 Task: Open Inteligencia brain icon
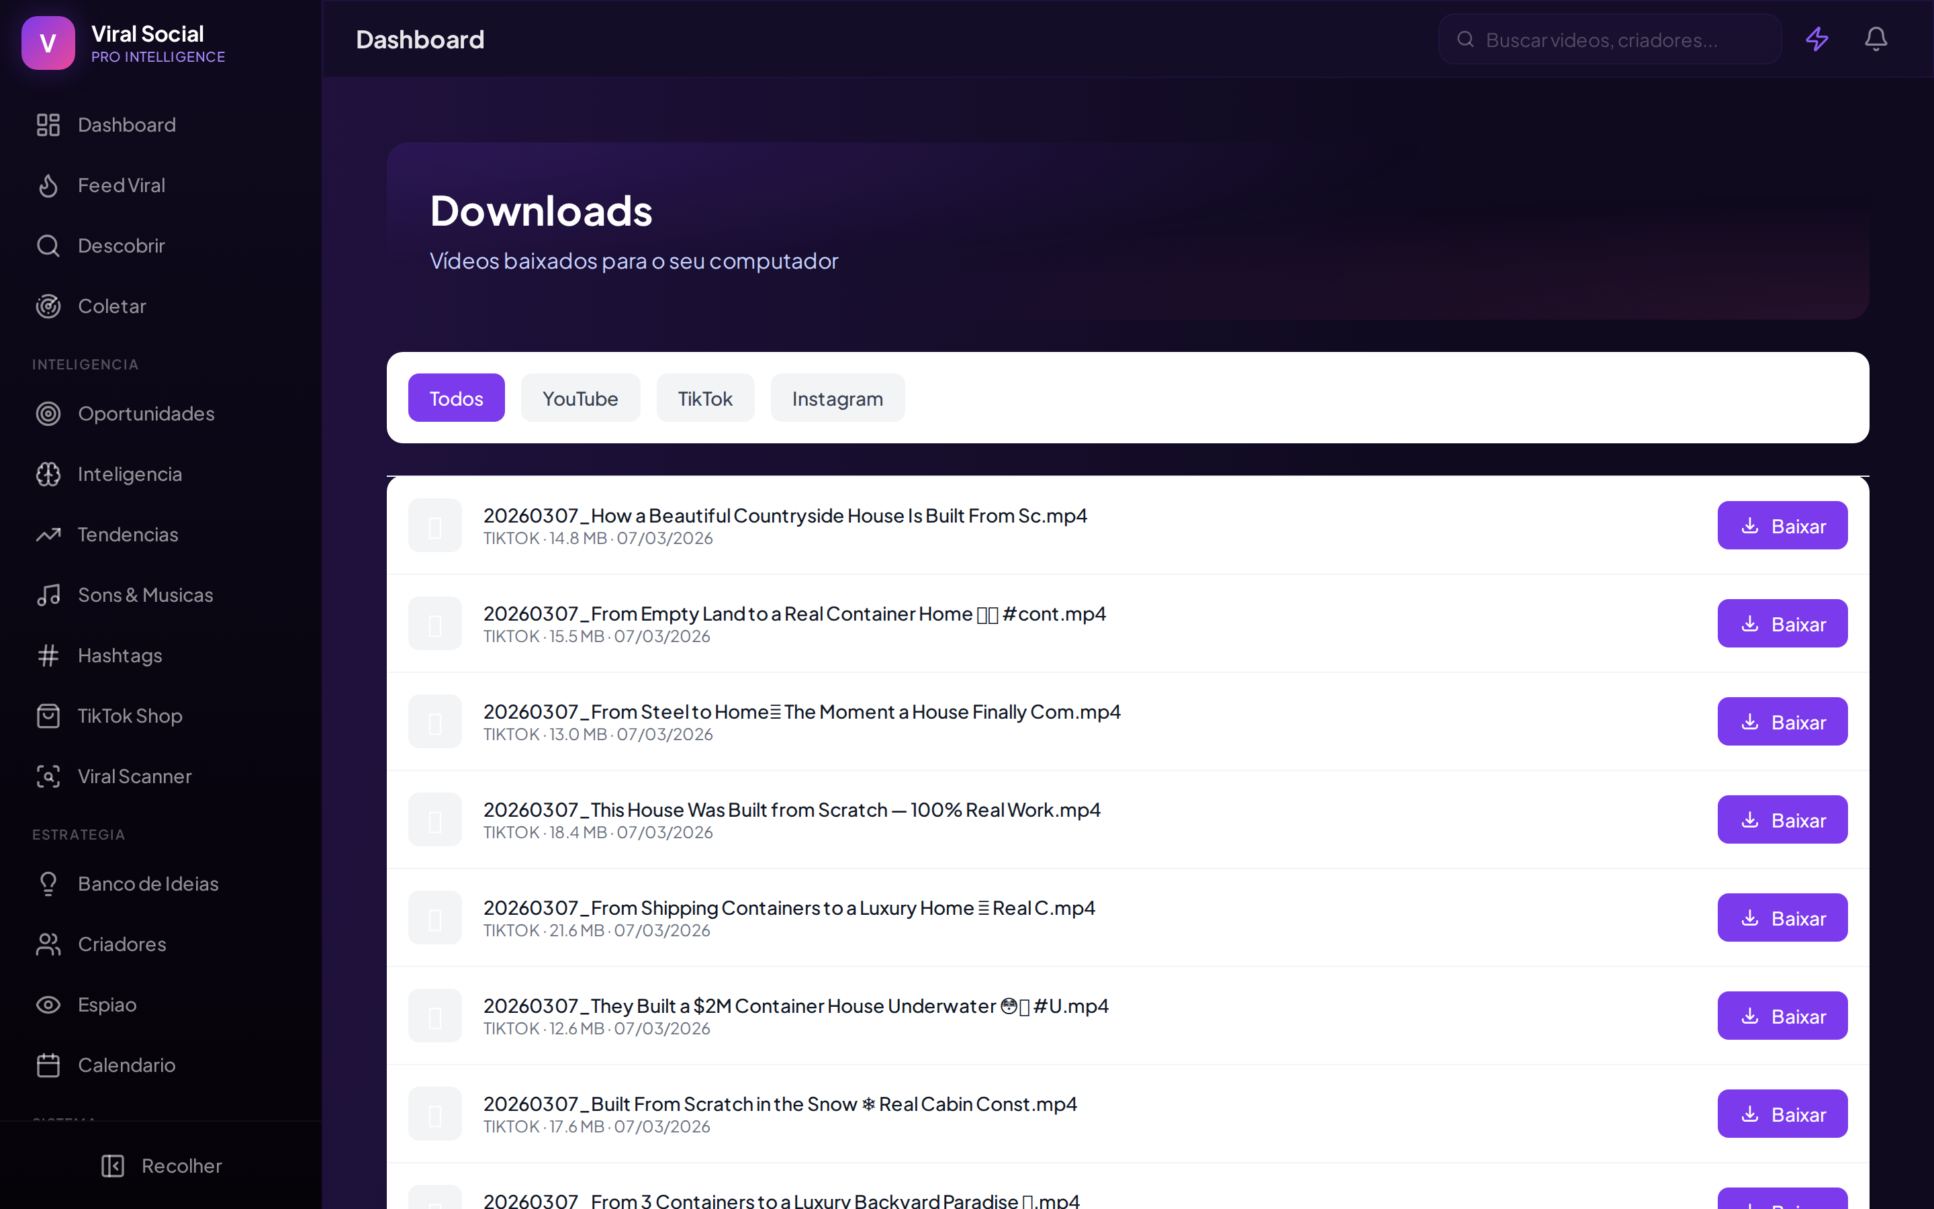click(48, 474)
